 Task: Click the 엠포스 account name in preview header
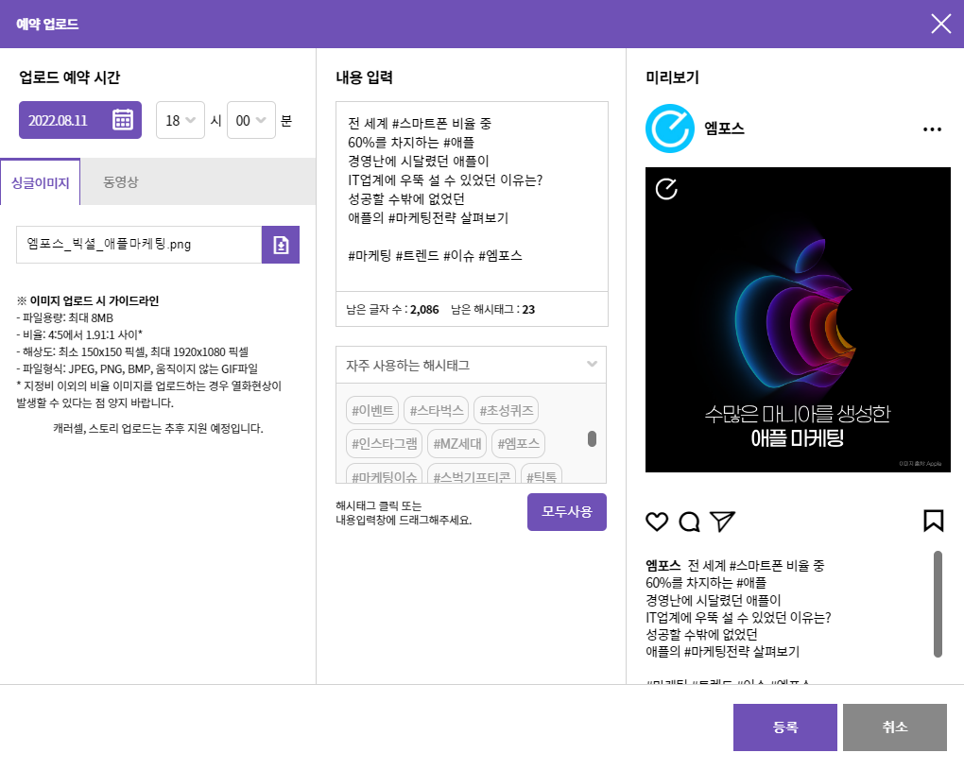(x=724, y=128)
